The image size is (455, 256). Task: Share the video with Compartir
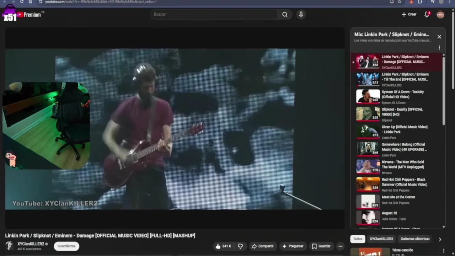pos(262,246)
